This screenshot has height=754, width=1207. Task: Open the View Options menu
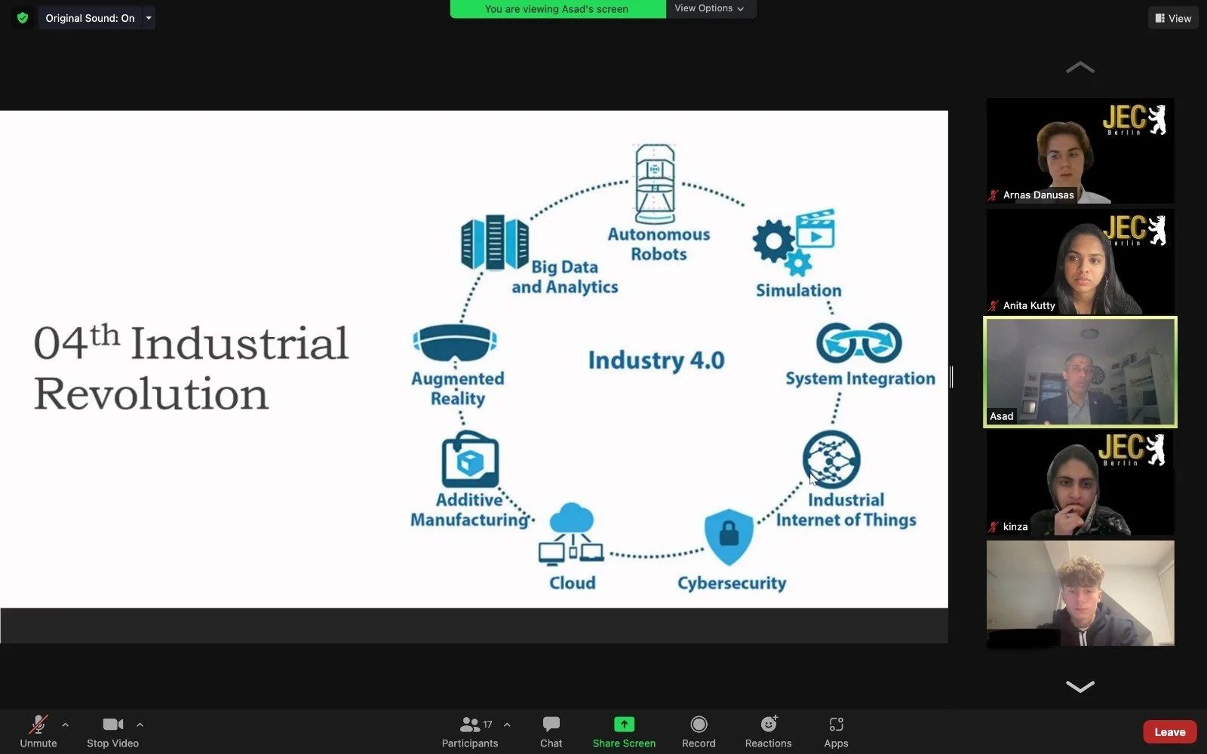pos(710,8)
